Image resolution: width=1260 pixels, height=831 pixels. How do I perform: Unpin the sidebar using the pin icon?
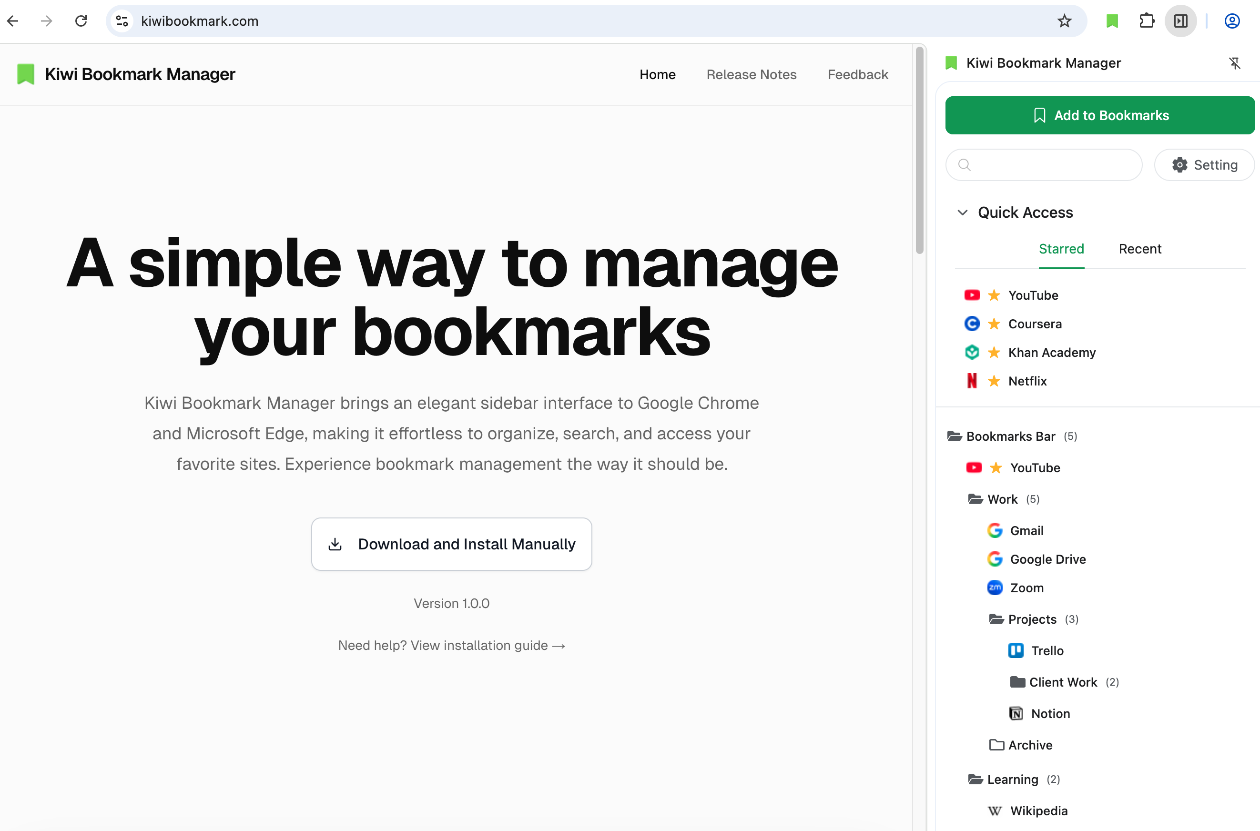tap(1236, 63)
